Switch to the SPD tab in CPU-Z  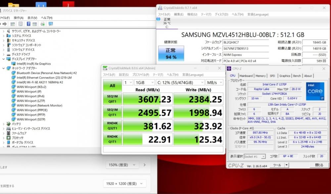(x=272, y=76)
